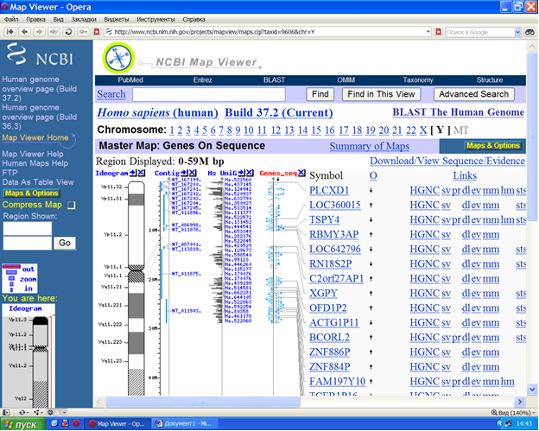Open the TSPY4 gene symbol link
This screenshot has height=431, width=539.
point(324,219)
